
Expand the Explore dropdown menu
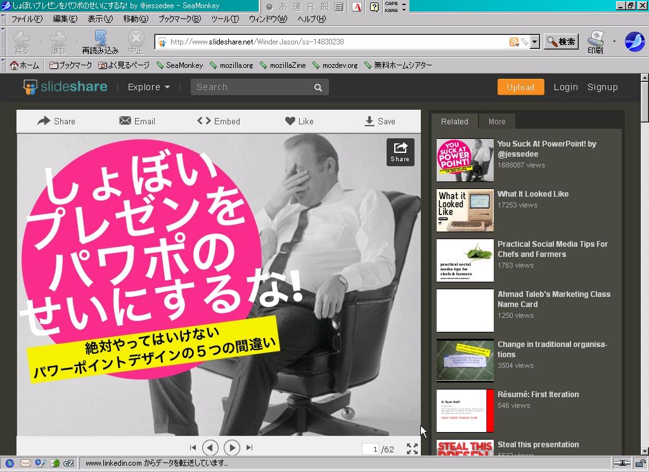pos(148,87)
